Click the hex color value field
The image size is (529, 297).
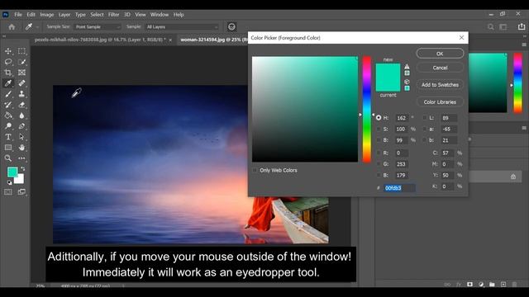[399, 188]
